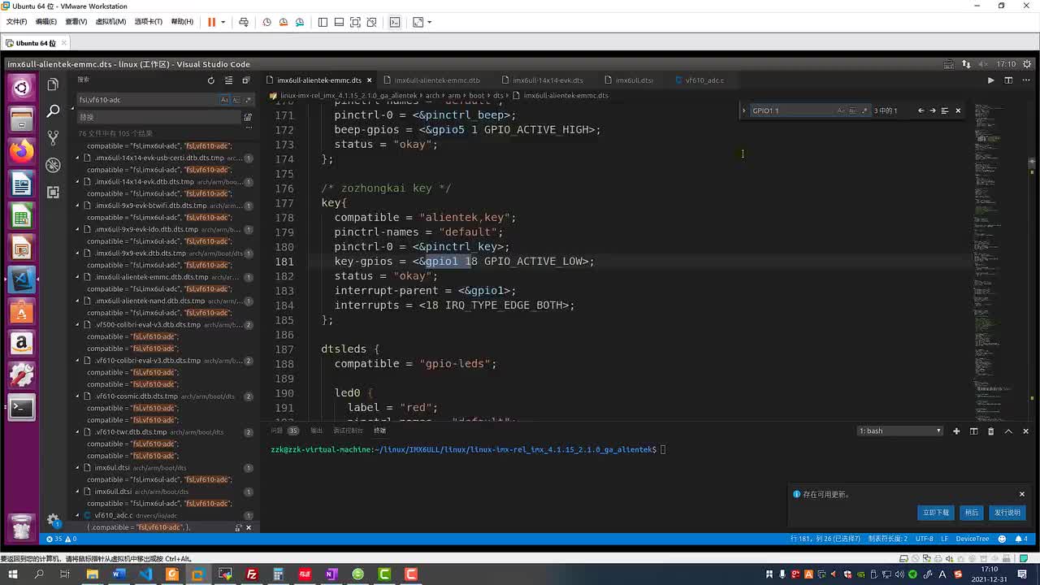The image size is (1040, 585).
Task: Switch to the imx6ull.dtsi tab
Action: click(634, 80)
